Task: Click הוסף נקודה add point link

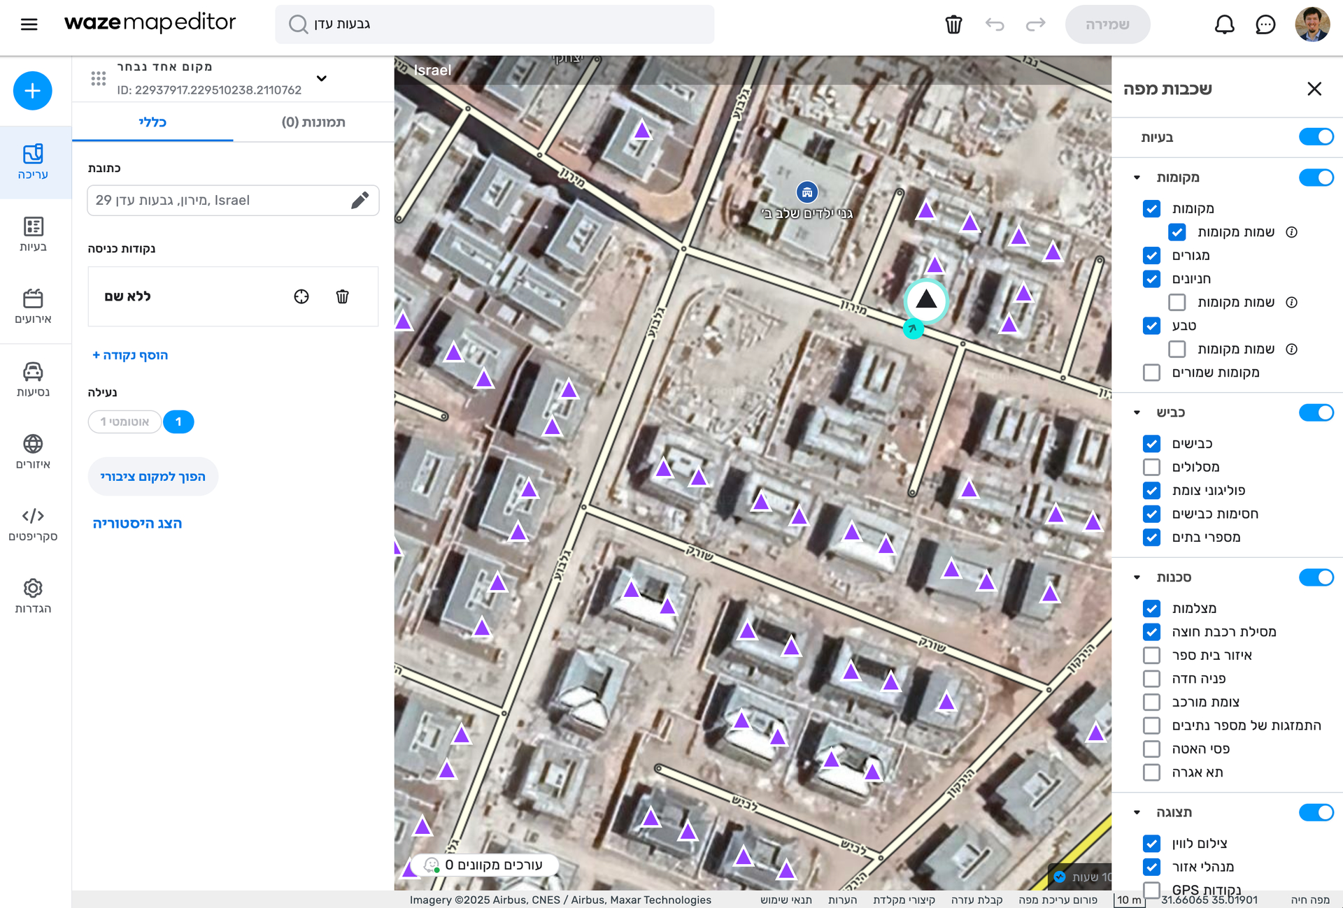Action: 130,355
